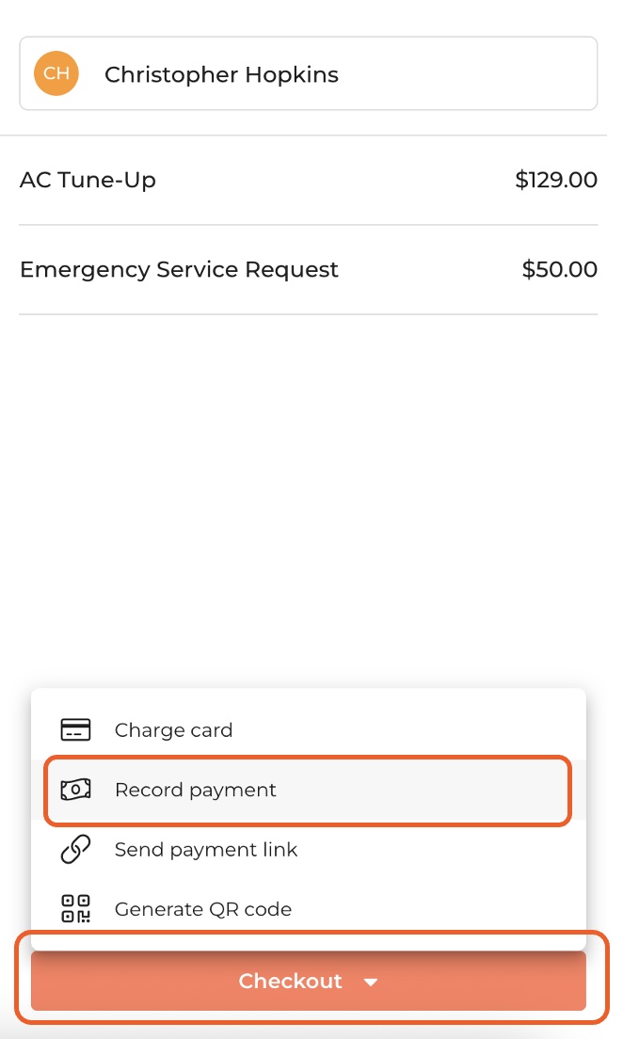Click the Emergency Service Request label text

tap(179, 270)
